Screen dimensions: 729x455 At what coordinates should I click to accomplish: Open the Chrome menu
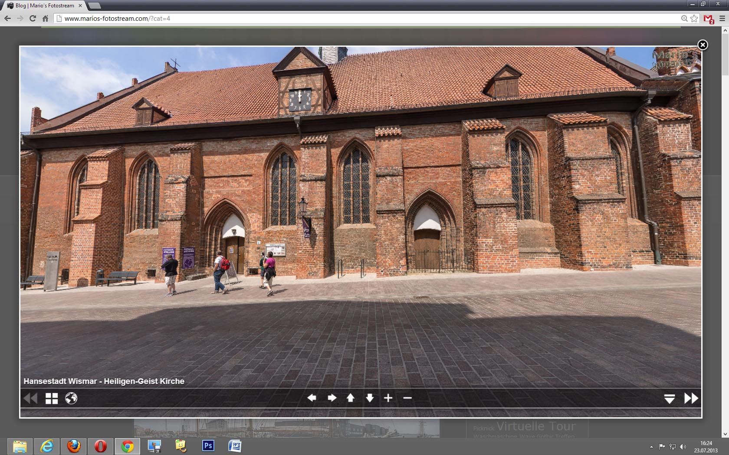[722, 18]
